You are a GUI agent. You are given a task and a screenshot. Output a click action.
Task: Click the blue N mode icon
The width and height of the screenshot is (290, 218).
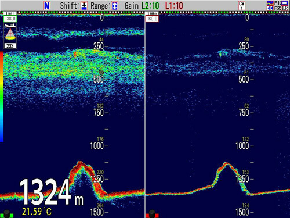pyautogui.click(x=47, y=6)
